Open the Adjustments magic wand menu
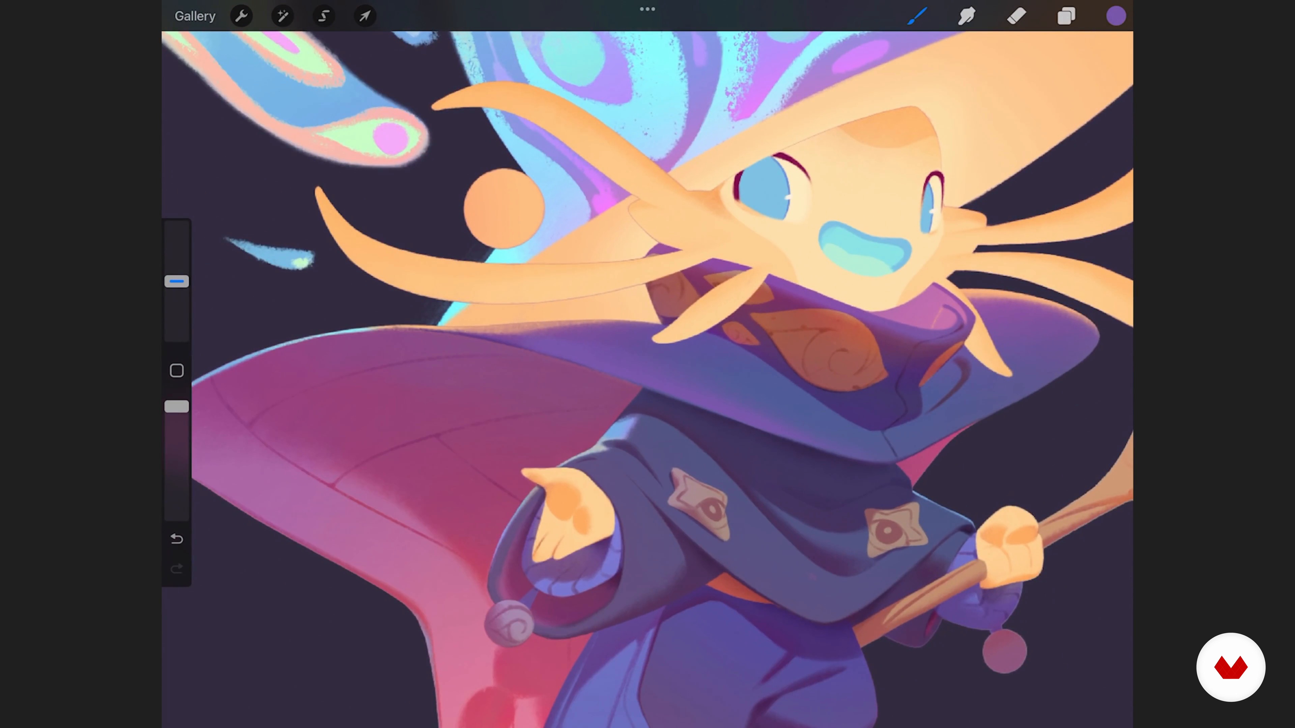 (x=283, y=16)
